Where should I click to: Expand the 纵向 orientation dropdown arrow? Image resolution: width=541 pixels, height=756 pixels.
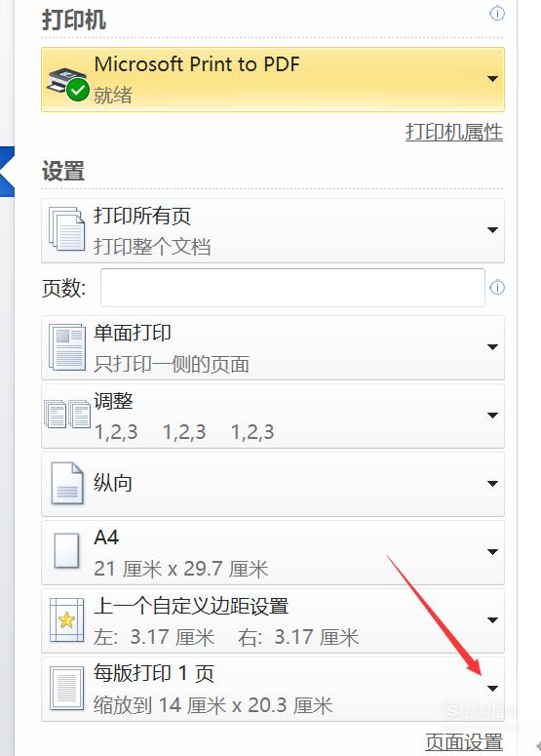pyautogui.click(x=492, y=484)
